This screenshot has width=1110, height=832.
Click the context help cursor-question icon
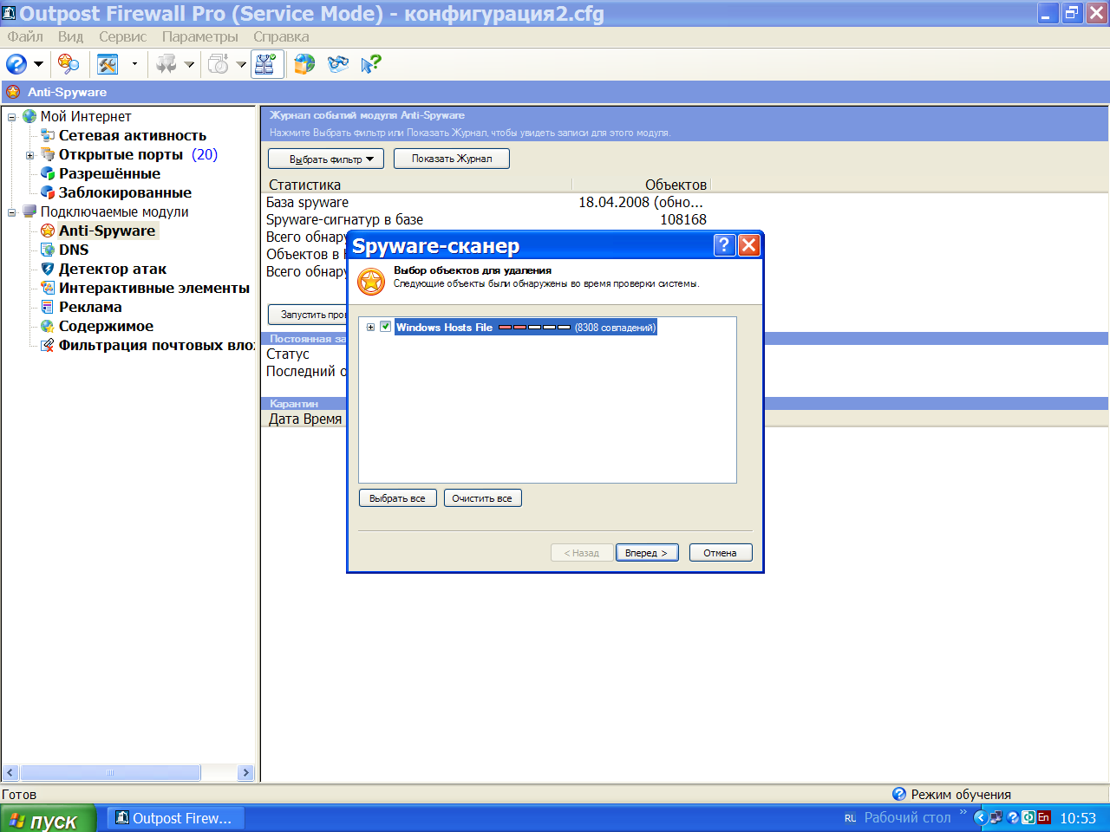(x=371, y=64)
